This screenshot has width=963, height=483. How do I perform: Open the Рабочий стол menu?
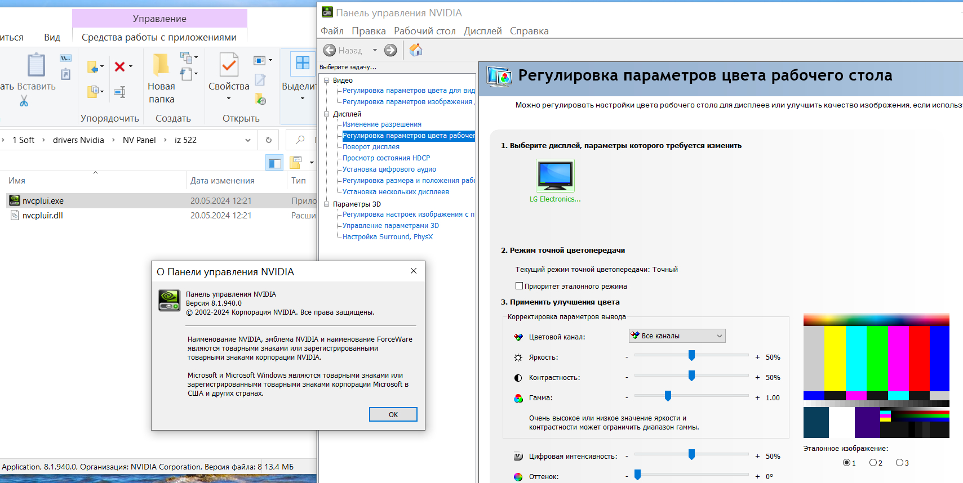(x=425, y=31)
